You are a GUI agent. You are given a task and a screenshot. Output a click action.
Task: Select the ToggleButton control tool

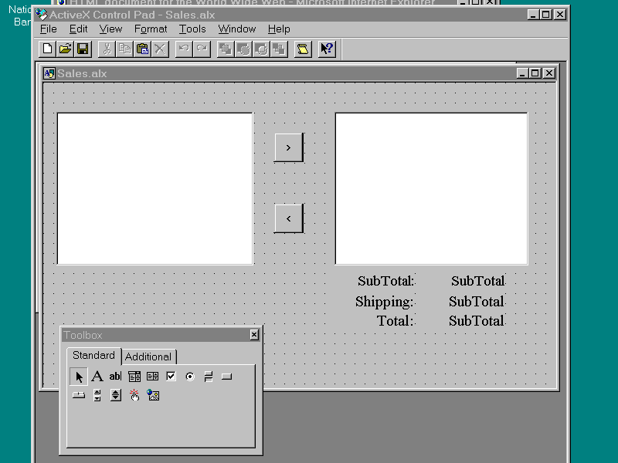pos(208,377)
